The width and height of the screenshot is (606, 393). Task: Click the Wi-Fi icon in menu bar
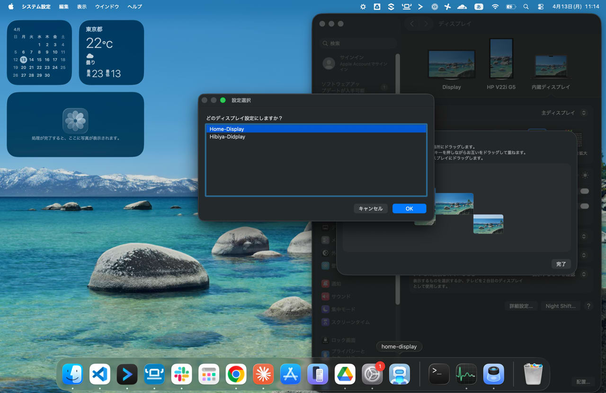coord(495,7)
